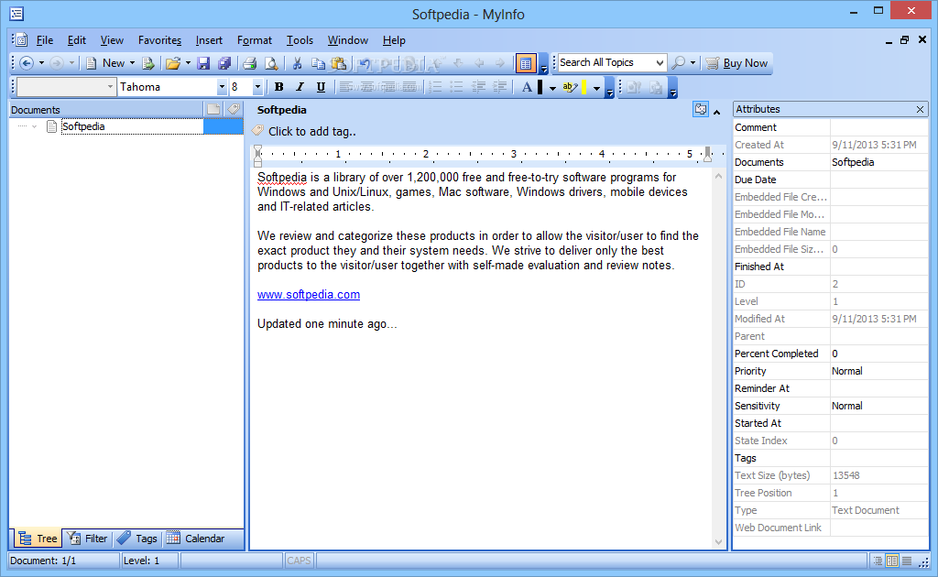Click the shopping cart icon
Image resolution: width=938 pixels, height=577 pixels.
point(712,63)
